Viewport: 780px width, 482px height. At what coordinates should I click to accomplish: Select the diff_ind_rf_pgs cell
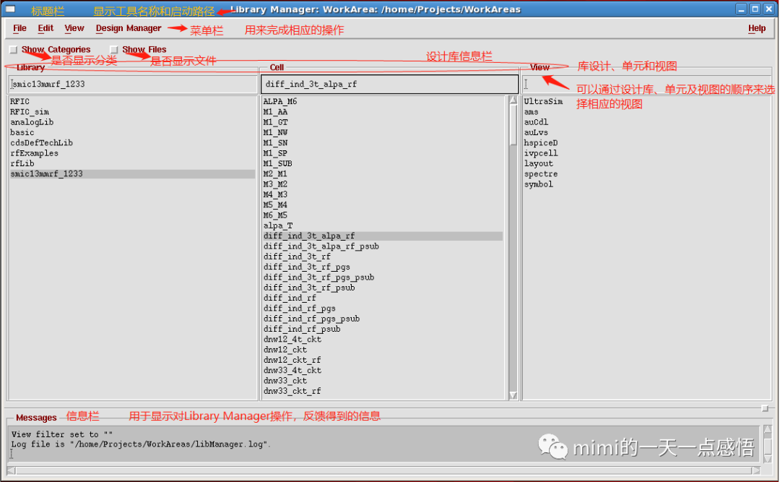(x=300, y=309)
